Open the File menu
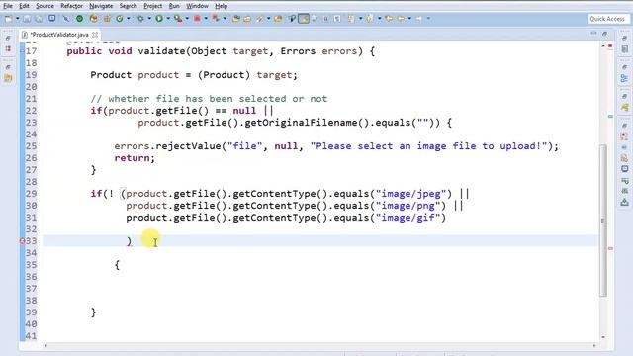The width and height of the screenshot is (633, 356). click(x=8, y=6)
